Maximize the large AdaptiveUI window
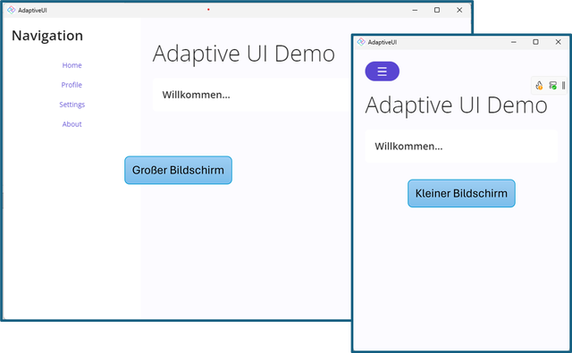Viewport: 572px width, 353px height. tap(437, 10)
